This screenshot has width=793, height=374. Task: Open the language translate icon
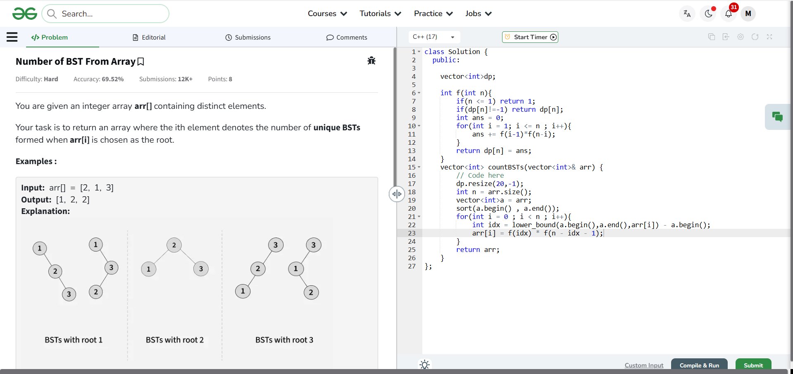point(687,14)
